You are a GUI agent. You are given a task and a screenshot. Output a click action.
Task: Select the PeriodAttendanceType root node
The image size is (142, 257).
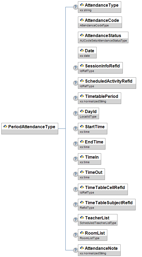[30, 129]
